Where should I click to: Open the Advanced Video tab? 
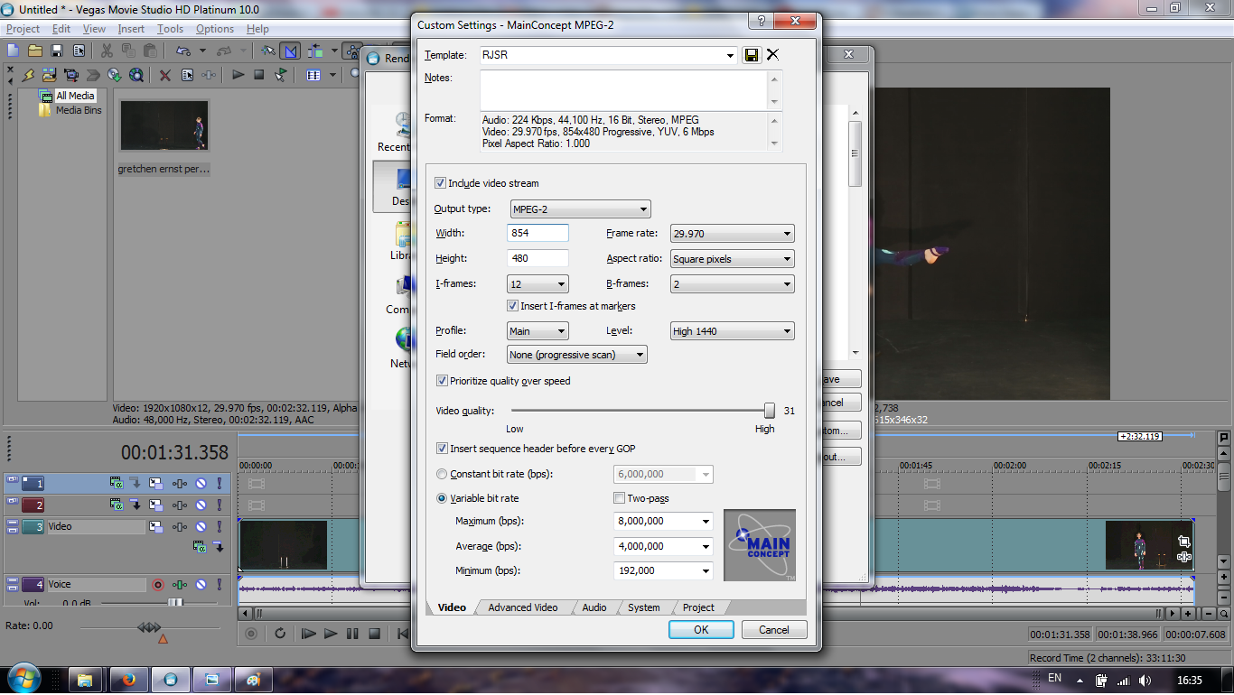[x=523, y=607]
